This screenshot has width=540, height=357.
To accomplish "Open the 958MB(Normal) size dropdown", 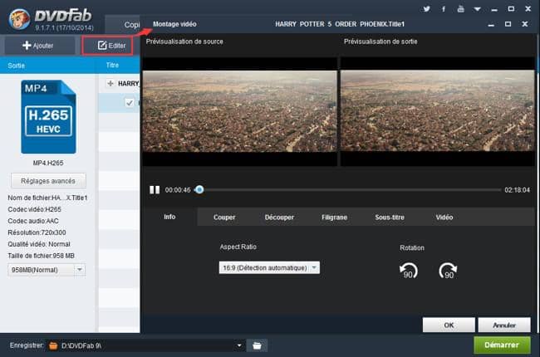I will (47, 270).
